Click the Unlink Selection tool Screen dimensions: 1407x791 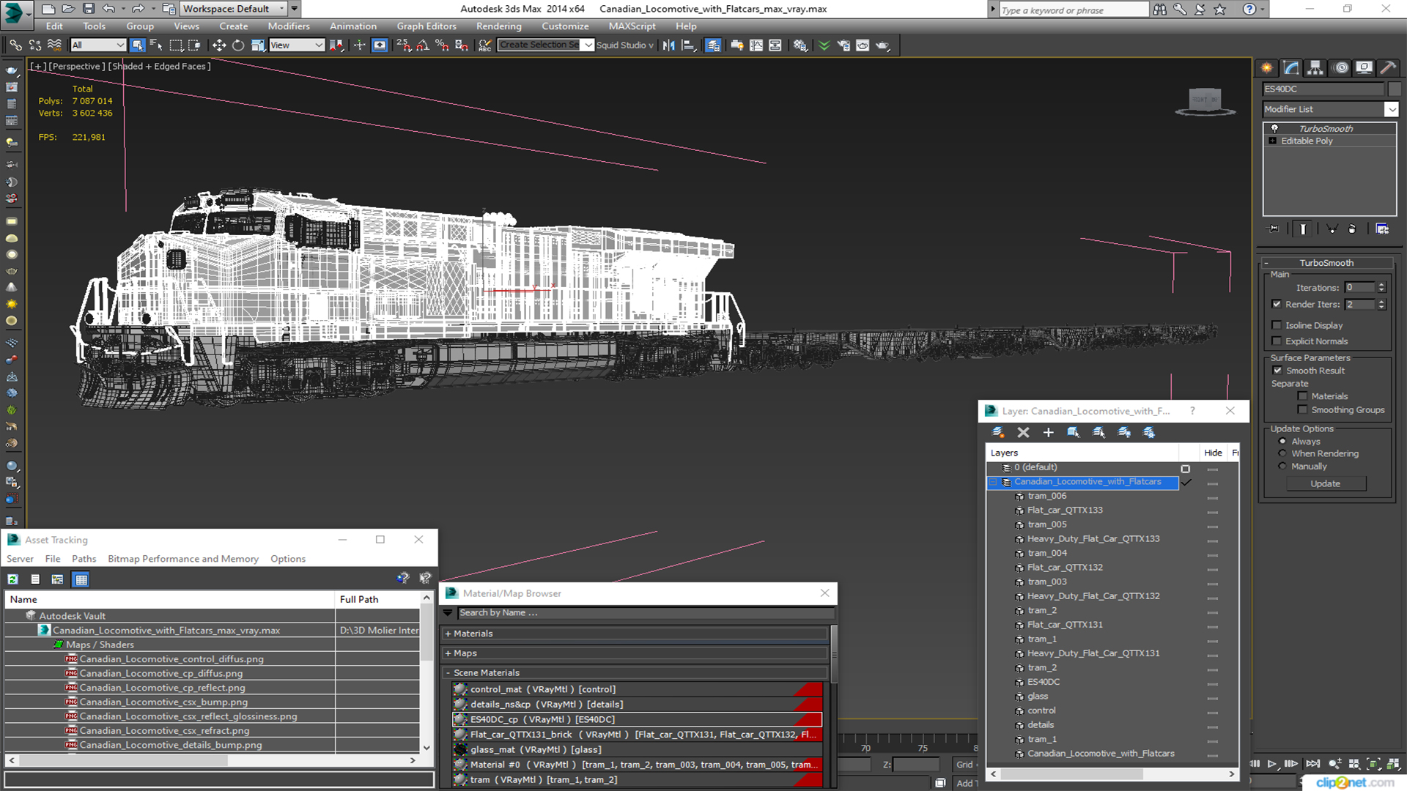coord(34,45)
